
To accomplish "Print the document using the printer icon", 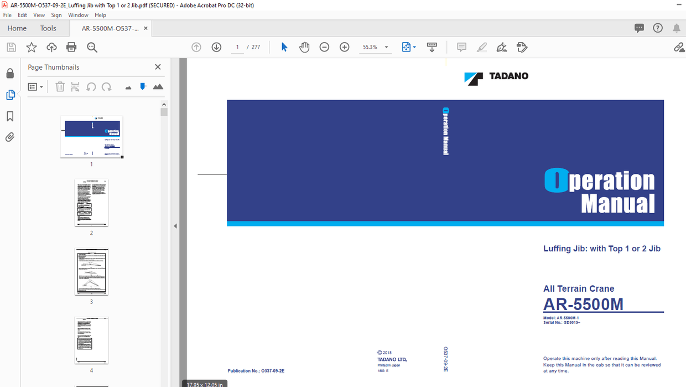I will [x=71, y=47].
